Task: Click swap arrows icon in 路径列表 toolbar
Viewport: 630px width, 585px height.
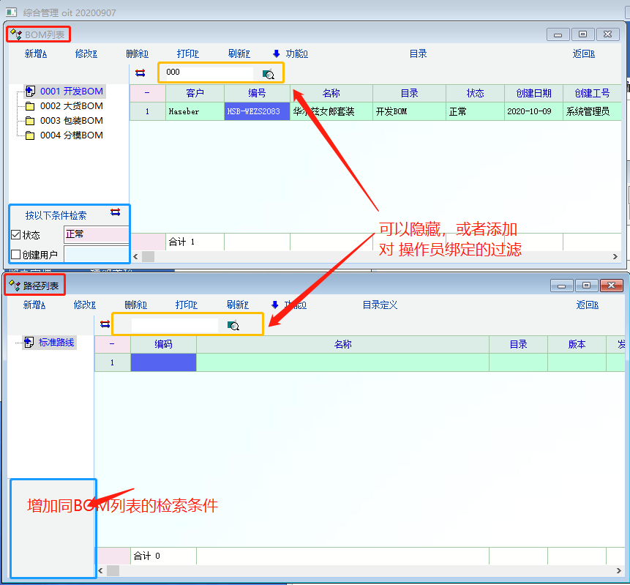Action: click(105, 324)
